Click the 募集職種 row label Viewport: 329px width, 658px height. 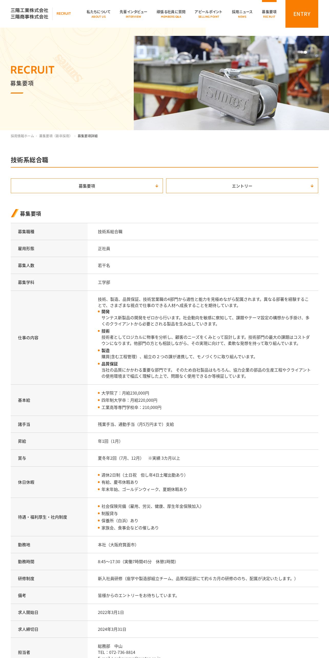pyautogui.click(x=26, y=232)
